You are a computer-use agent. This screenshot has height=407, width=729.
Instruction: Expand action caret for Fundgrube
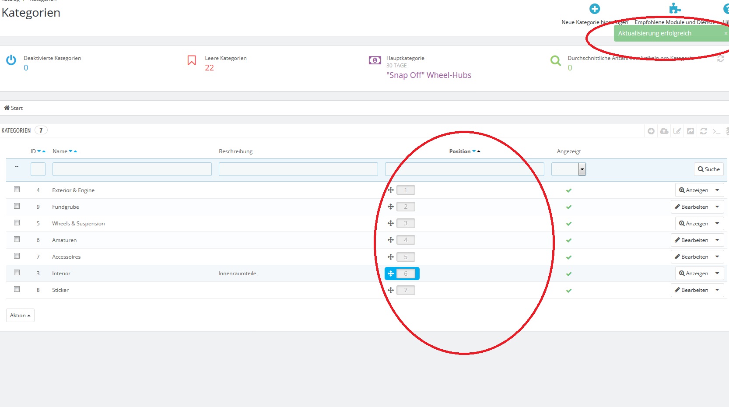pos(717,207)
